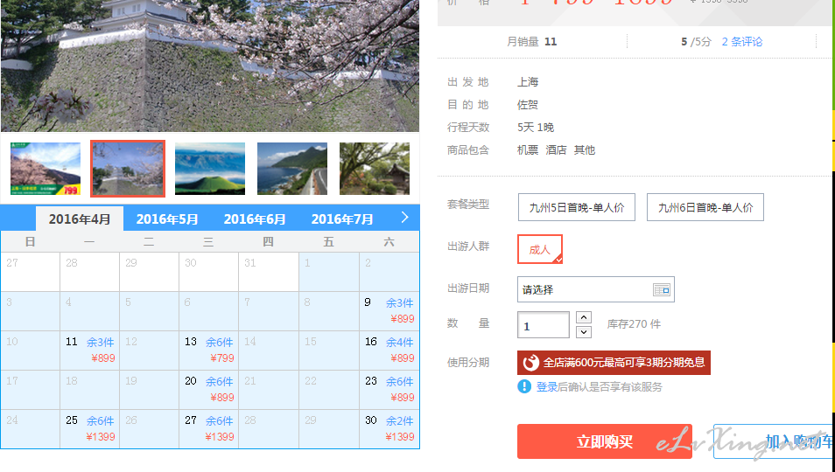
Task: Go to next months with arrow
Action: click(404, 218)
